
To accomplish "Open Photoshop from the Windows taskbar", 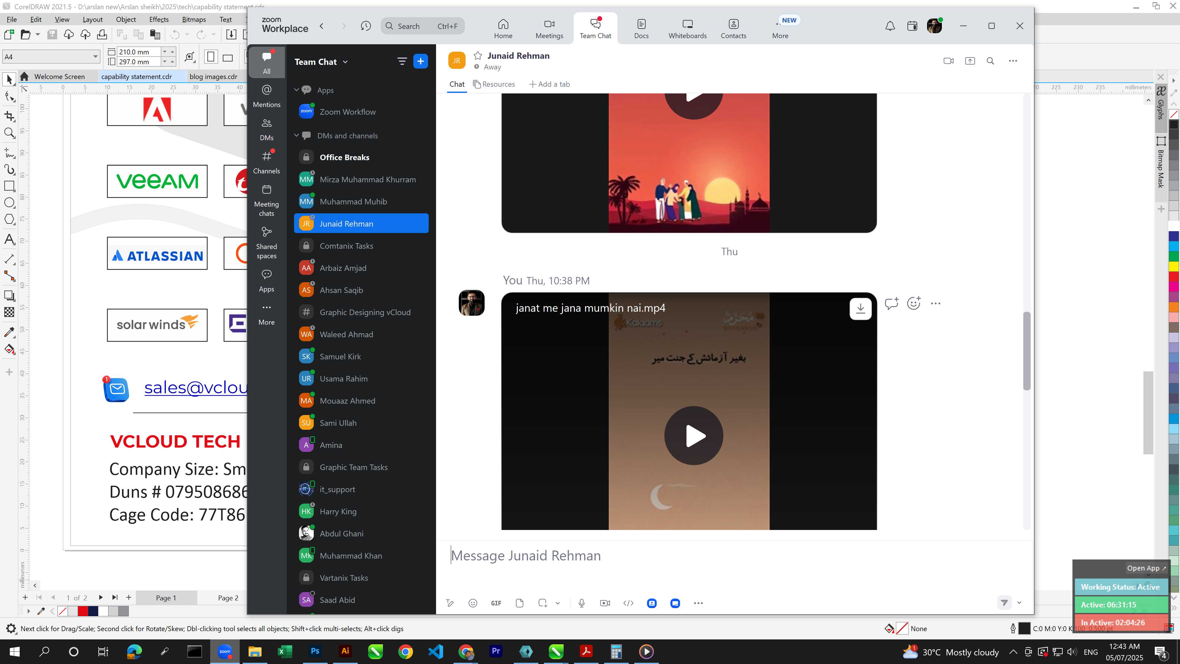I will (x=315, y=652).
